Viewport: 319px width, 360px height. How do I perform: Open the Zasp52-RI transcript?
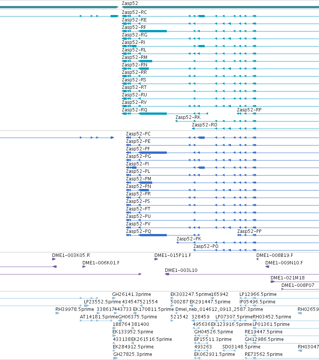point(133,42)
